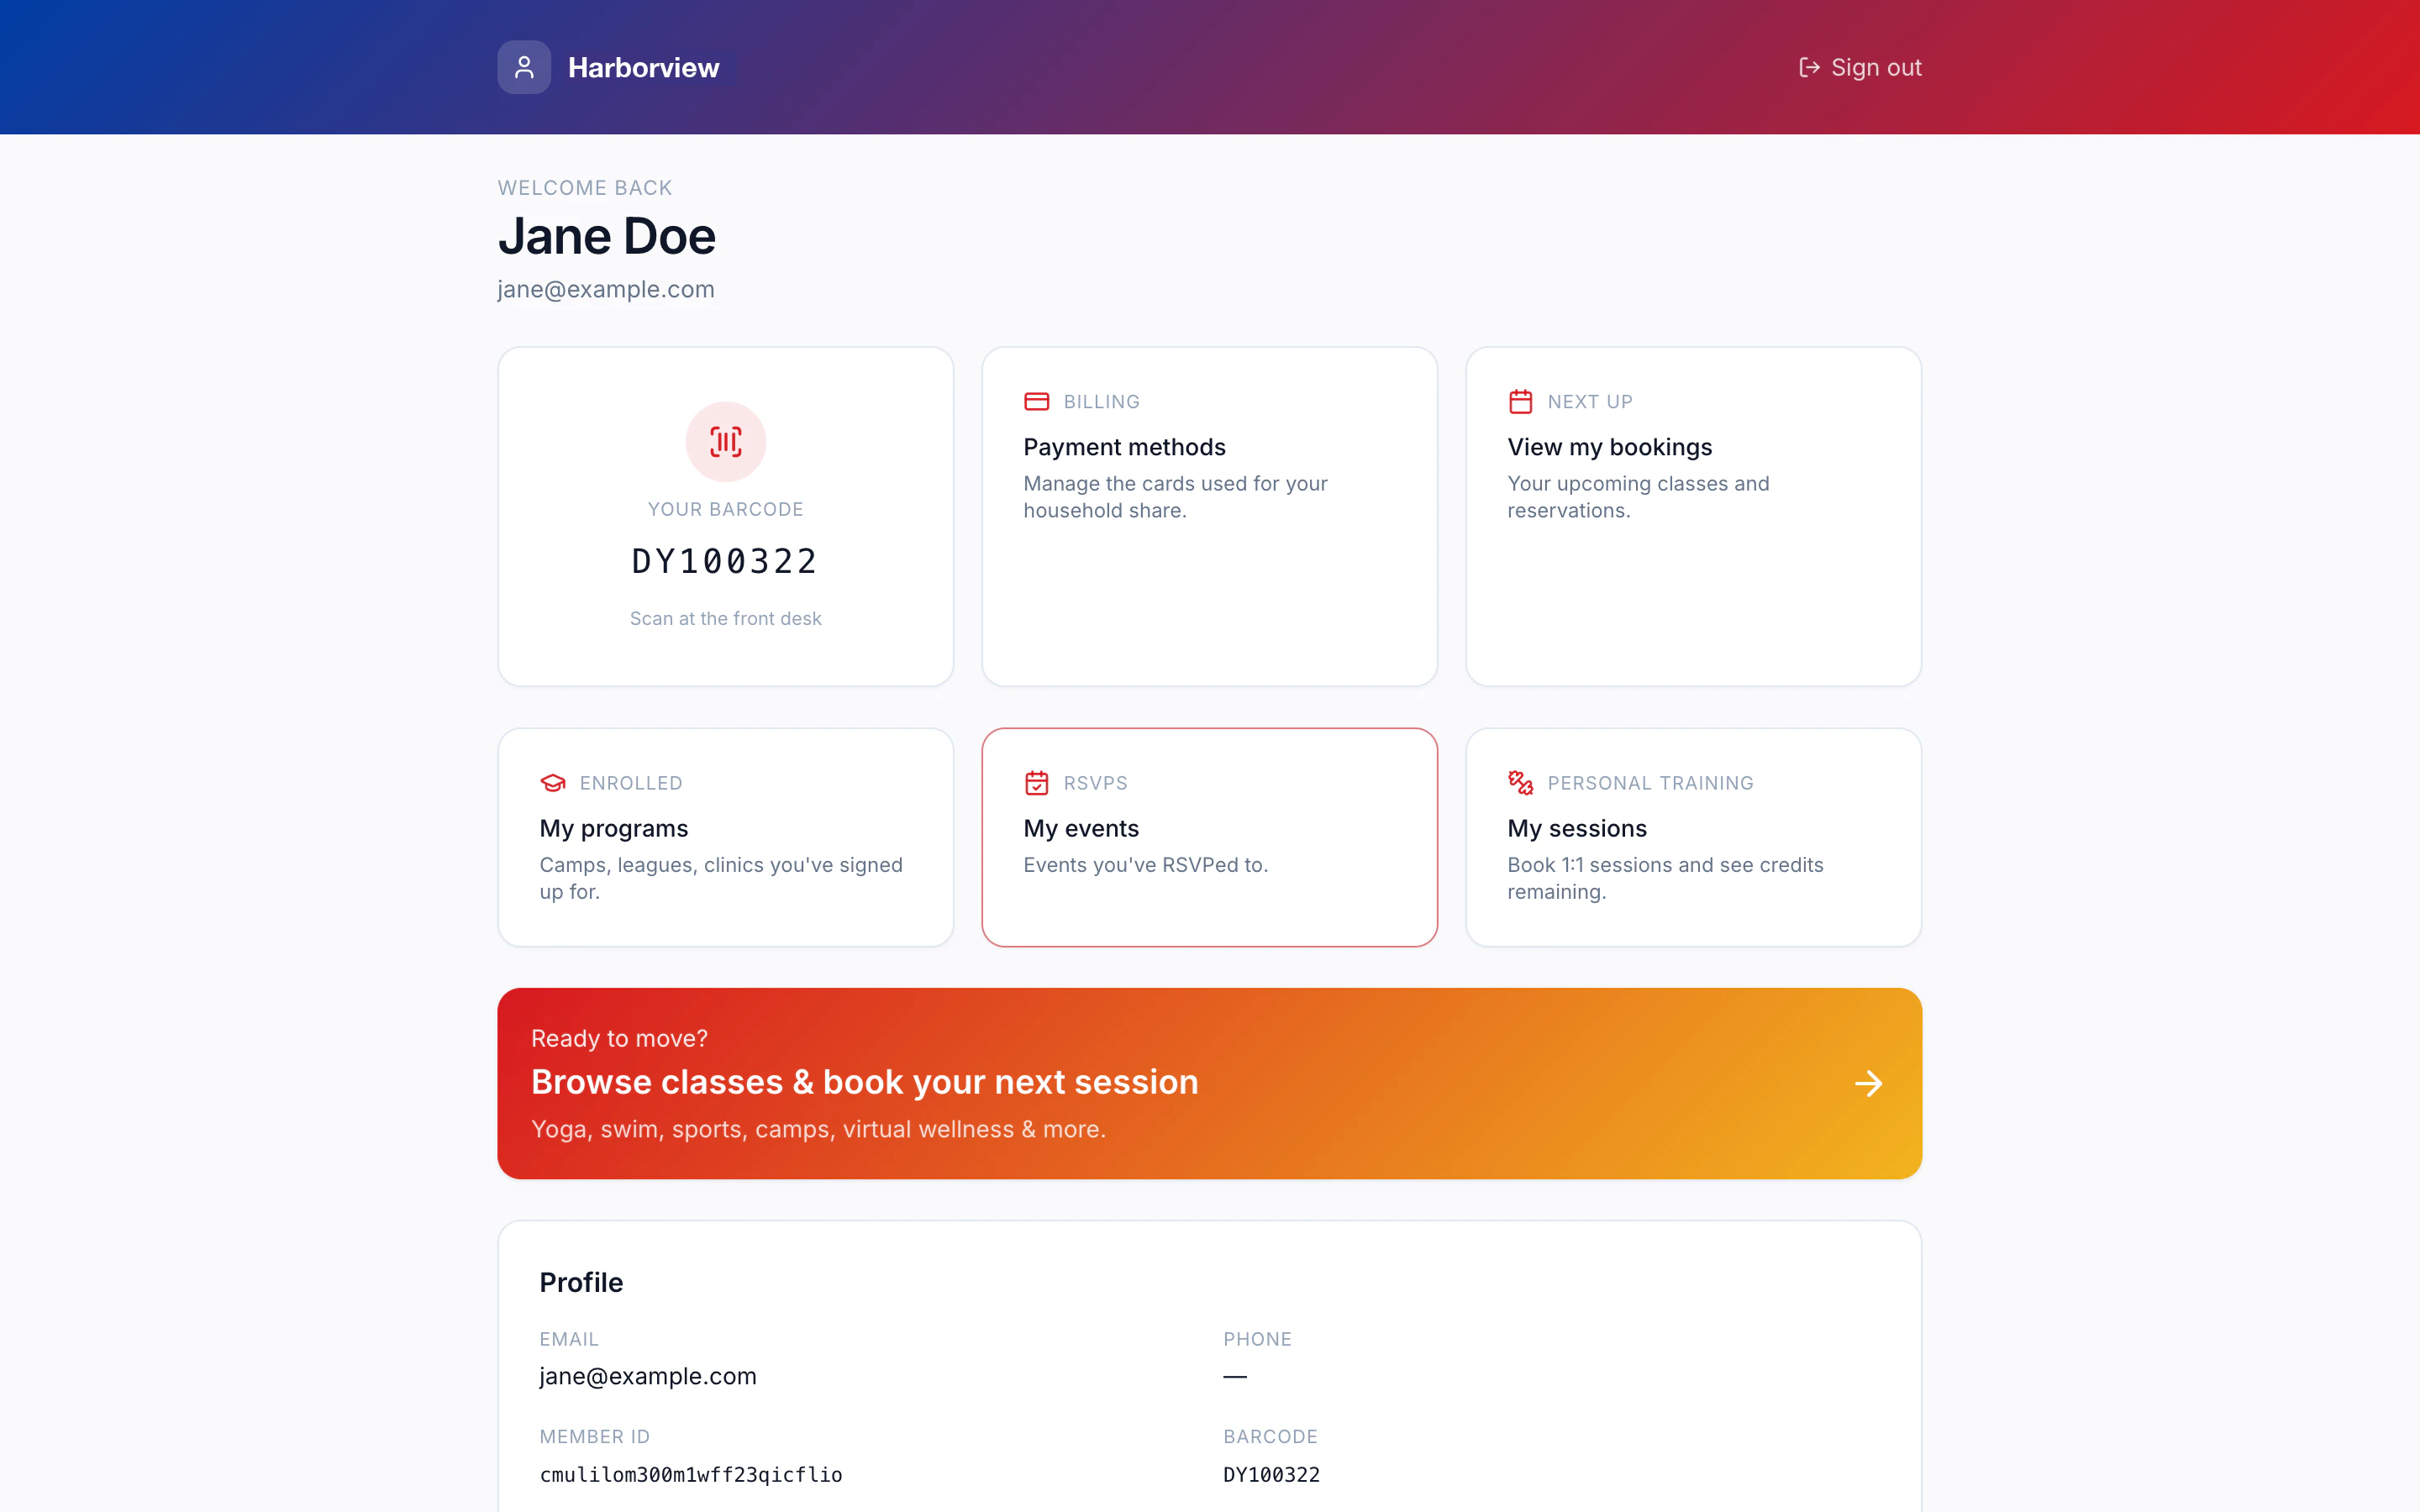Click the profile email value jane@example.com
Viewport: 2420px width, 1512px height.
click(648, 1376)
